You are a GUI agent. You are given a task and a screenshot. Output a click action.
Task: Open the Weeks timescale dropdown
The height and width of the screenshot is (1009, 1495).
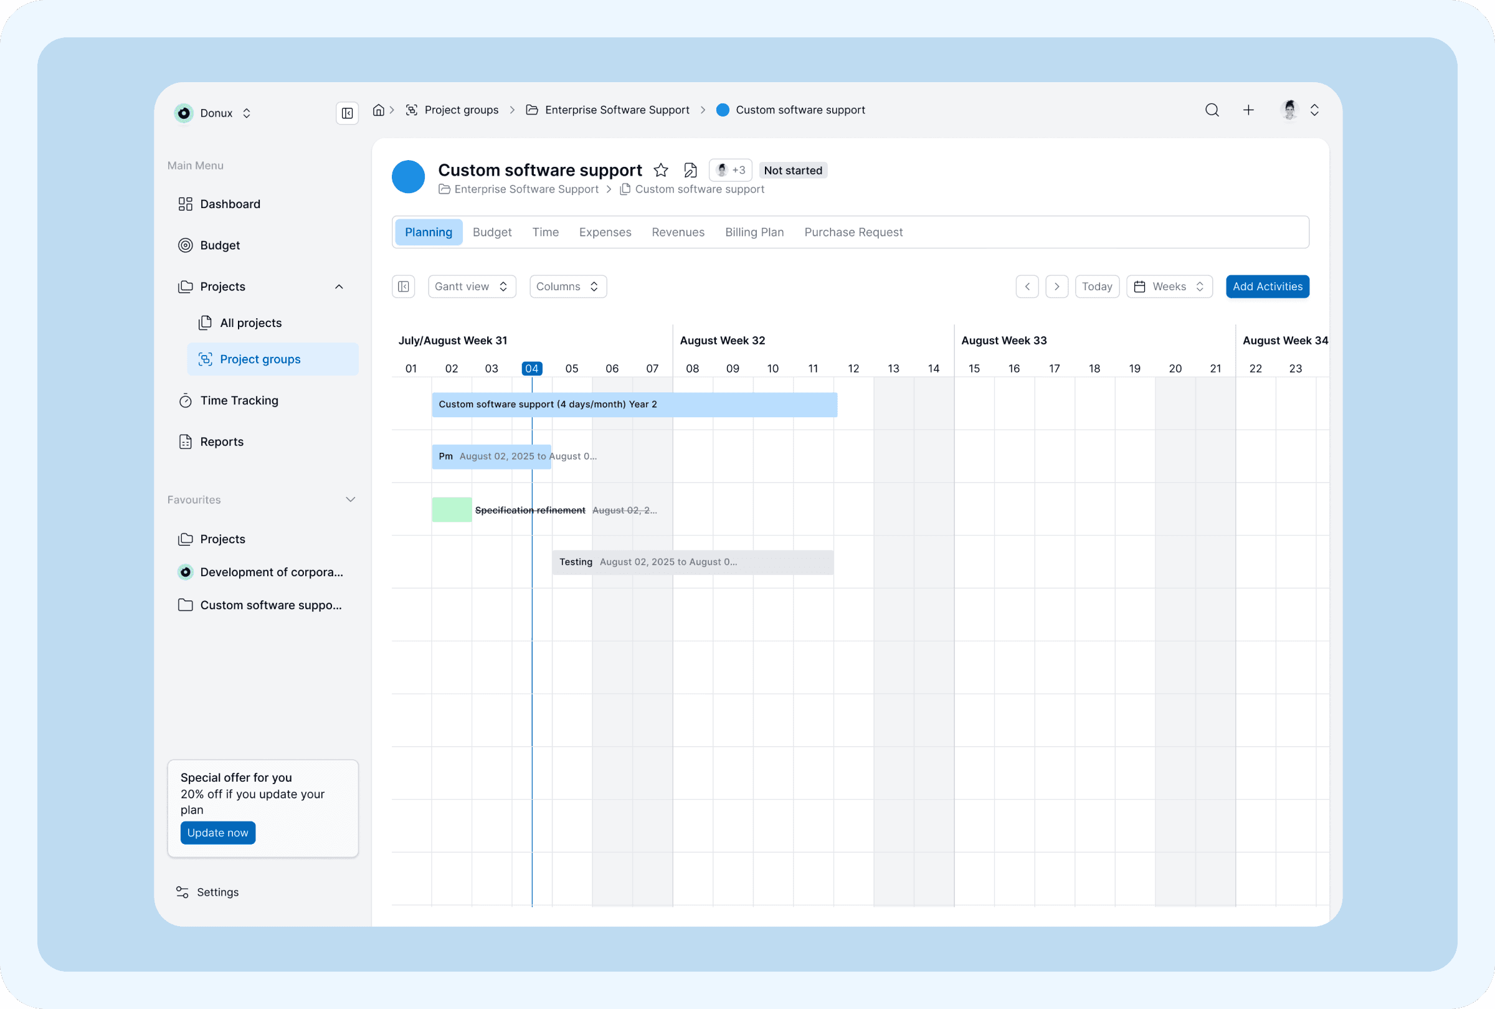(x=1169, y=287)
